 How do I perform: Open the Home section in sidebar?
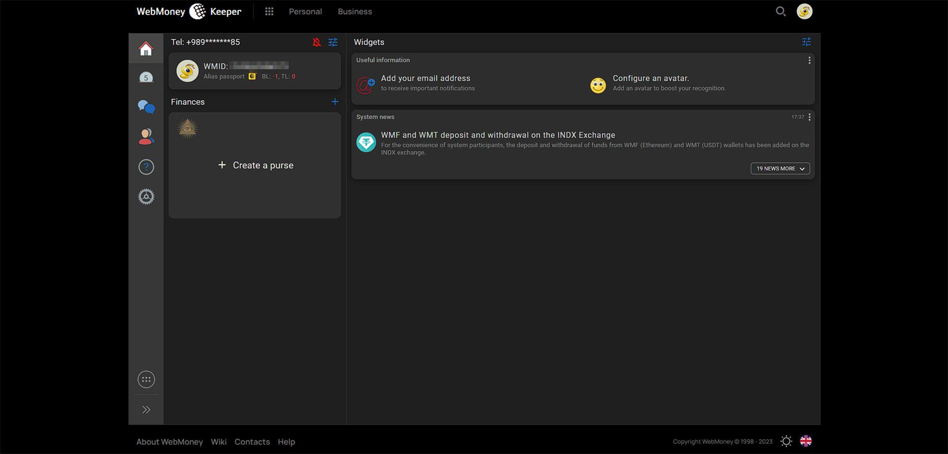(x=146, y=48)
